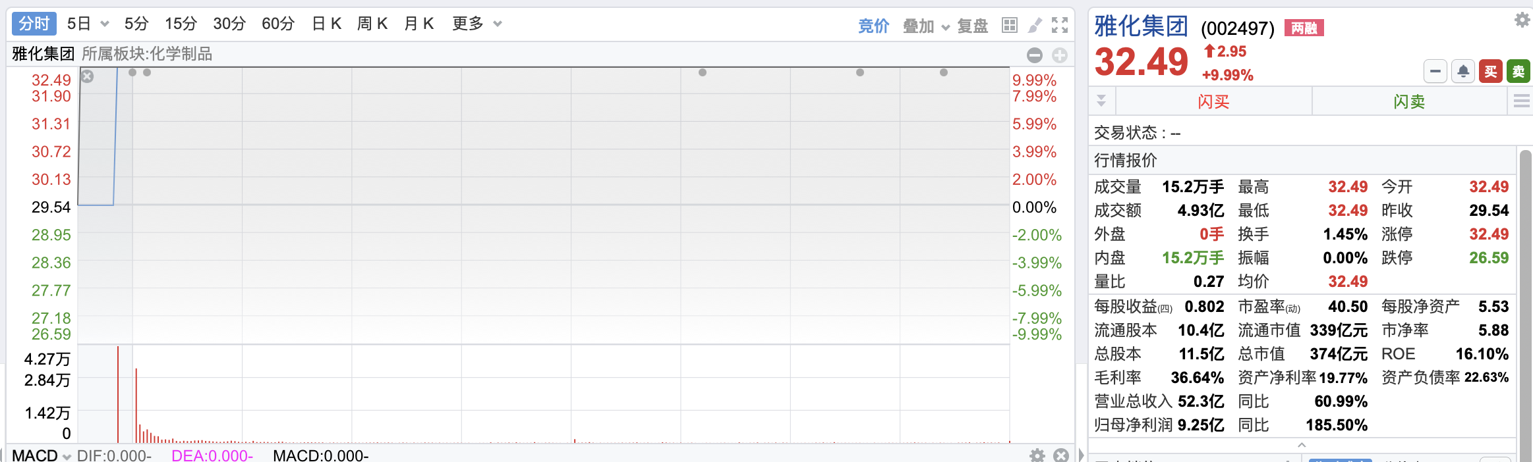The width and height of the screenshot is (1533, 462).
Task: Click the 两融 margin trading badge
Action: pyautogui.click(x=1304, y=28)
